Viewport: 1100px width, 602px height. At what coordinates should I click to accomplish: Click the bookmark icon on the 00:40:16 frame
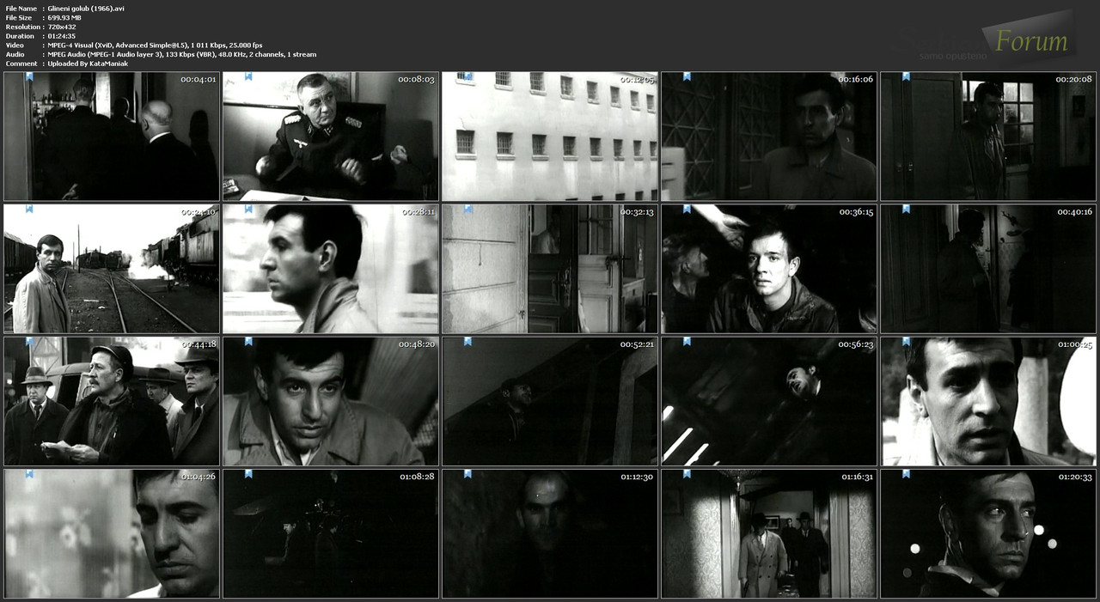906,209
